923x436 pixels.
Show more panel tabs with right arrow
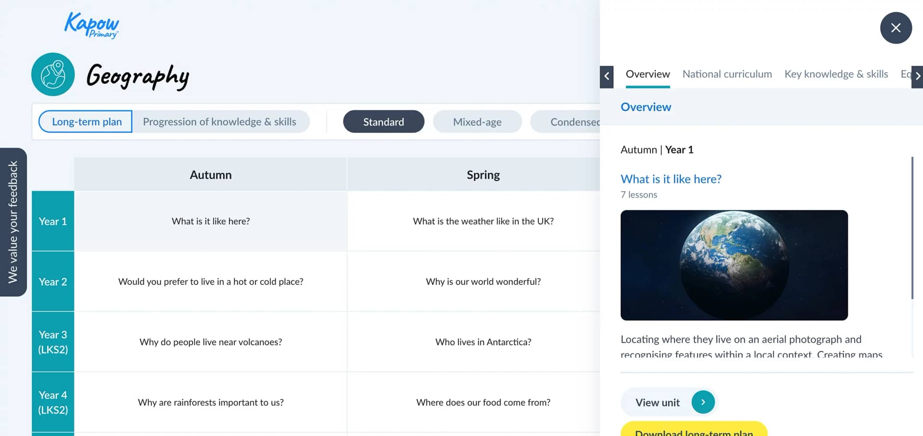point(917,76)
